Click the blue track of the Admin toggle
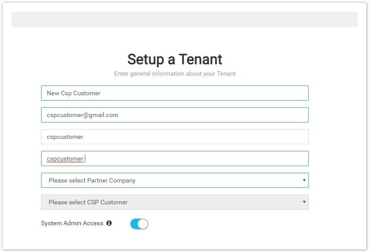369x252 pixels. (134, 224)
